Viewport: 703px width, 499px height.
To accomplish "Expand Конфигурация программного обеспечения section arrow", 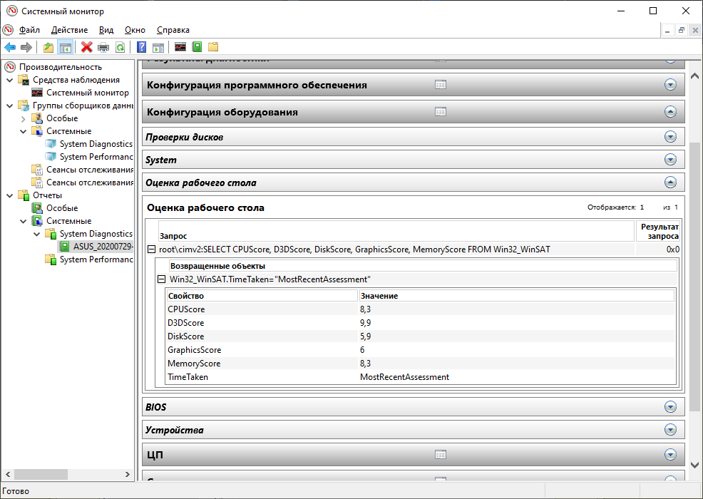I will pyautogui.click(x=670, y=85).
